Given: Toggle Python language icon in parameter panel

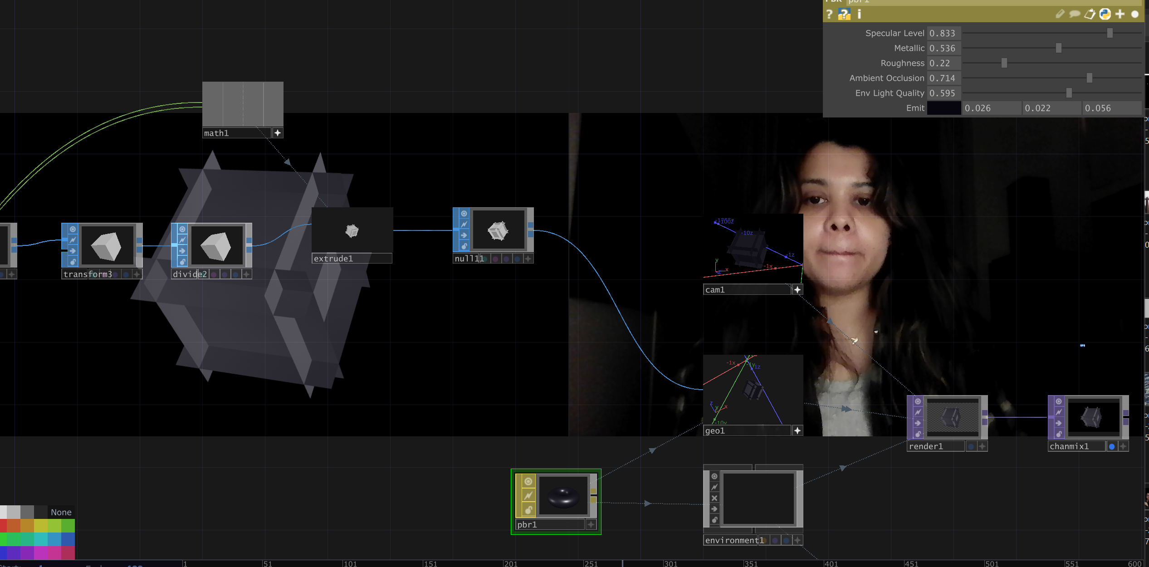Looking at the screenshot, I should (x=1105, y=15).
